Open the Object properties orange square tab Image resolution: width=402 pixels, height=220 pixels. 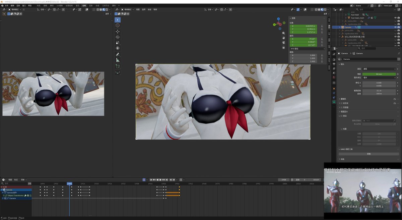click(334, 89)
